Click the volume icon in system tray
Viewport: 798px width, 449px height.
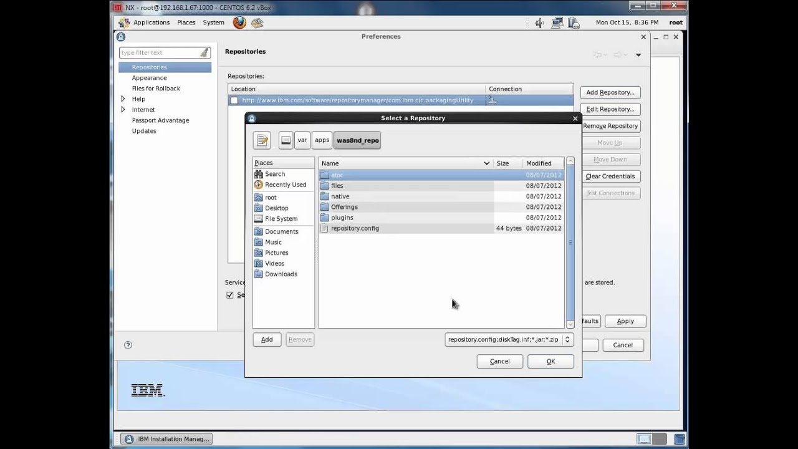(540, 22)
